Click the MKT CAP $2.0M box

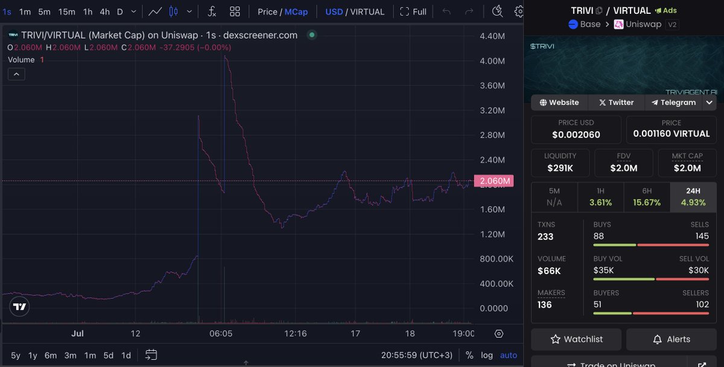(x=687, y=162)
